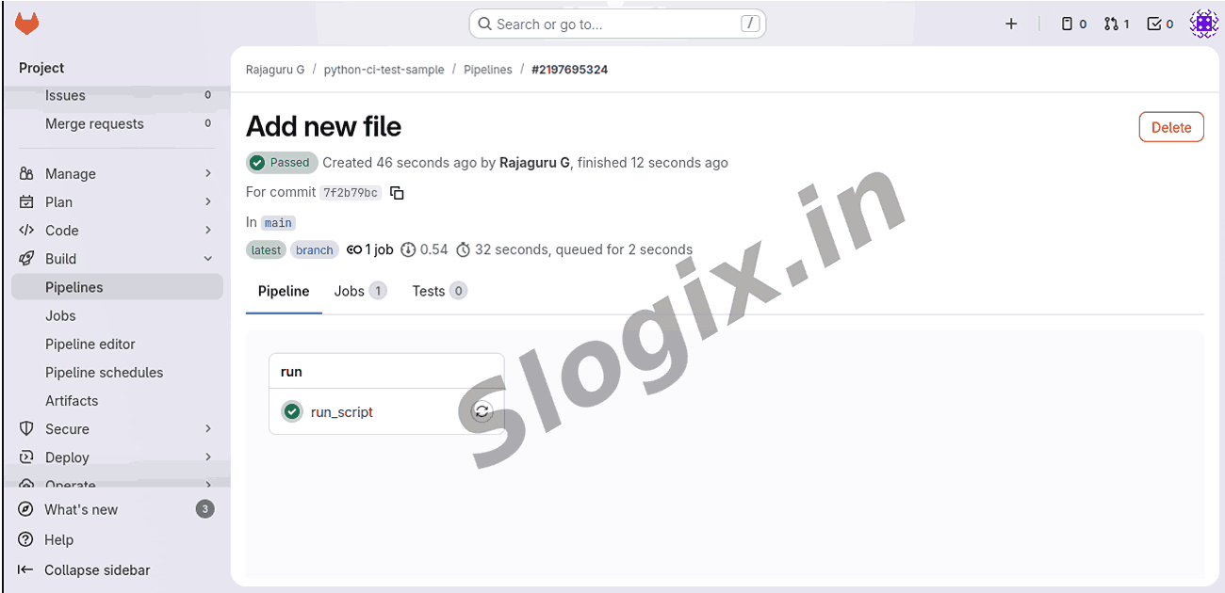The image size is (1225, 593).
Task: Open assigned issues counter icon
Action: (1073, 24)
